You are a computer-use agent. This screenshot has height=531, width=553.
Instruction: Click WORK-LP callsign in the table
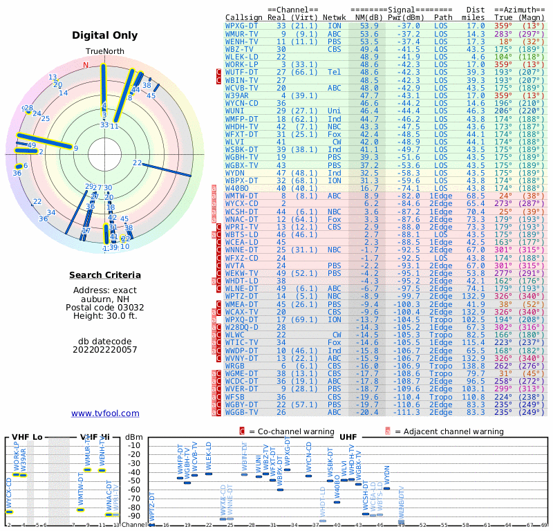tap(241, 64)
